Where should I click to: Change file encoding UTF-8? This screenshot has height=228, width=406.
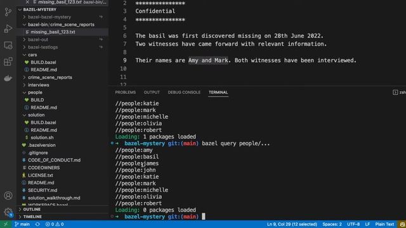[x=353, y=224]
